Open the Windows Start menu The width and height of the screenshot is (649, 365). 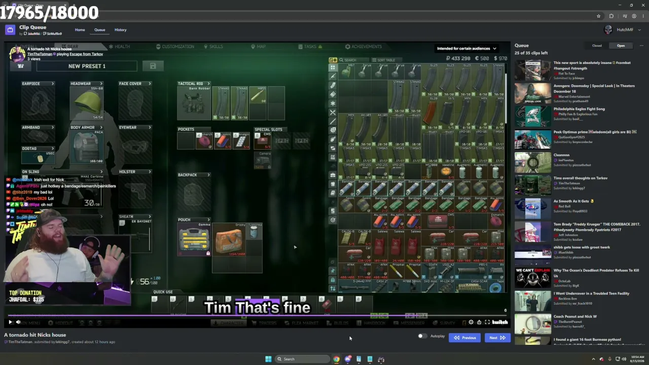point(268,359)
